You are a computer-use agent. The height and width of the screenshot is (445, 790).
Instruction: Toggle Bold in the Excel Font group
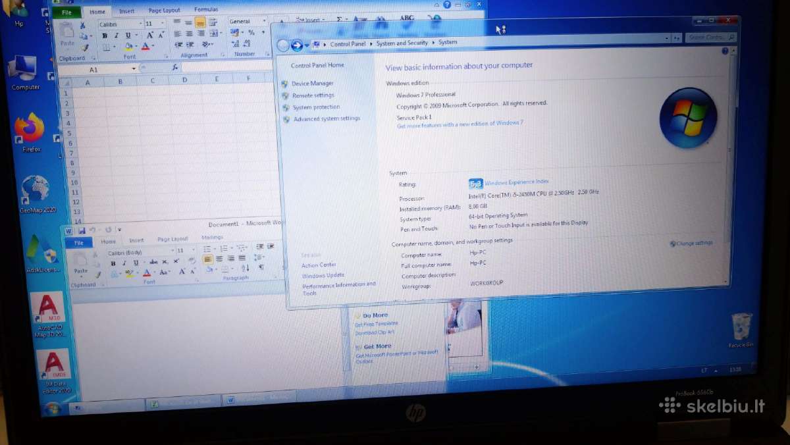tap(105, 36)
